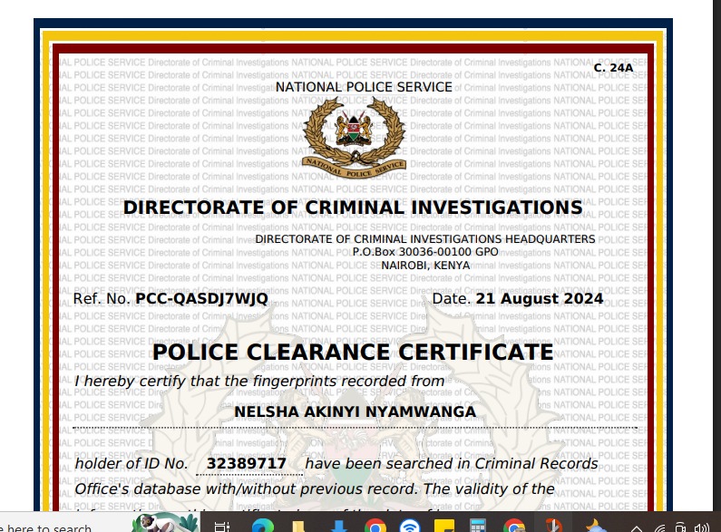Image resolution: width=721 pixels, height=532 pixels.
Task: Click the reference number PCC-QASDJ7WJQ
Action: (201, 299)
